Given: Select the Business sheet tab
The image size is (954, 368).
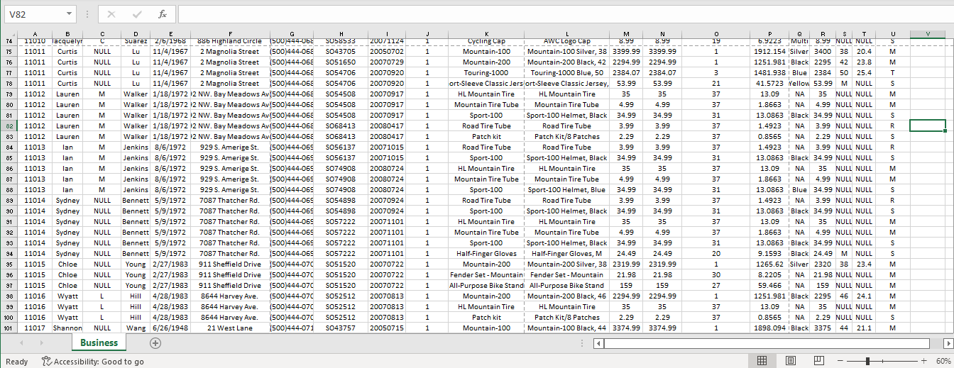Looking at the screenshot, I should [99, 343].
